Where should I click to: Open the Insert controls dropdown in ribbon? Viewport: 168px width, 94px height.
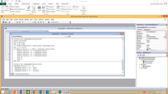39,9
